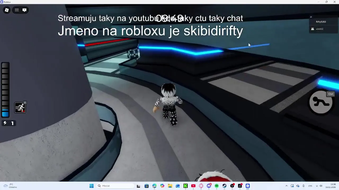Open File Explorer from taskbar
The width and height of the screenshot is (339, 190).
tap(170, 186)
